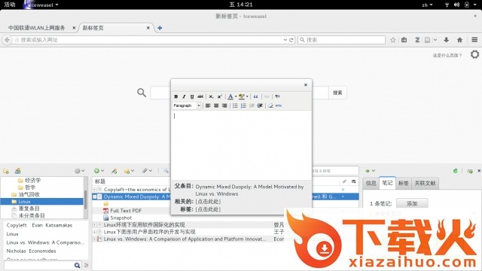The image size is (482, 271).
Task: Open the 活动 Activities overview
Action: pos(10,5)
